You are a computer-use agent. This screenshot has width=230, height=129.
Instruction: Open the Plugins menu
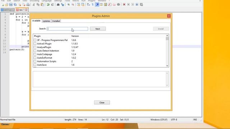pyautogui.click(x=92, y=1)
